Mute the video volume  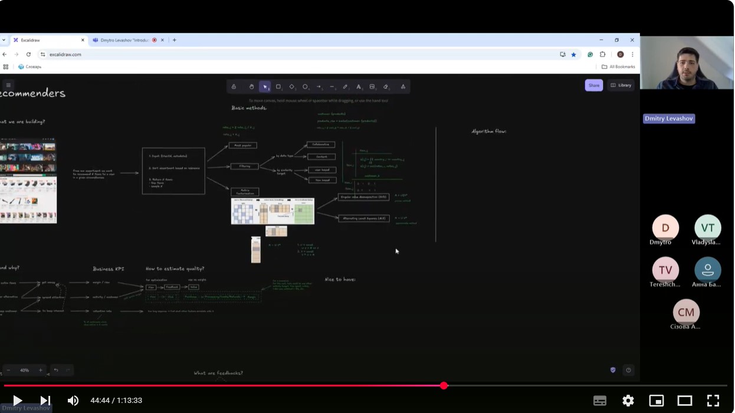[x=73, y=401]
